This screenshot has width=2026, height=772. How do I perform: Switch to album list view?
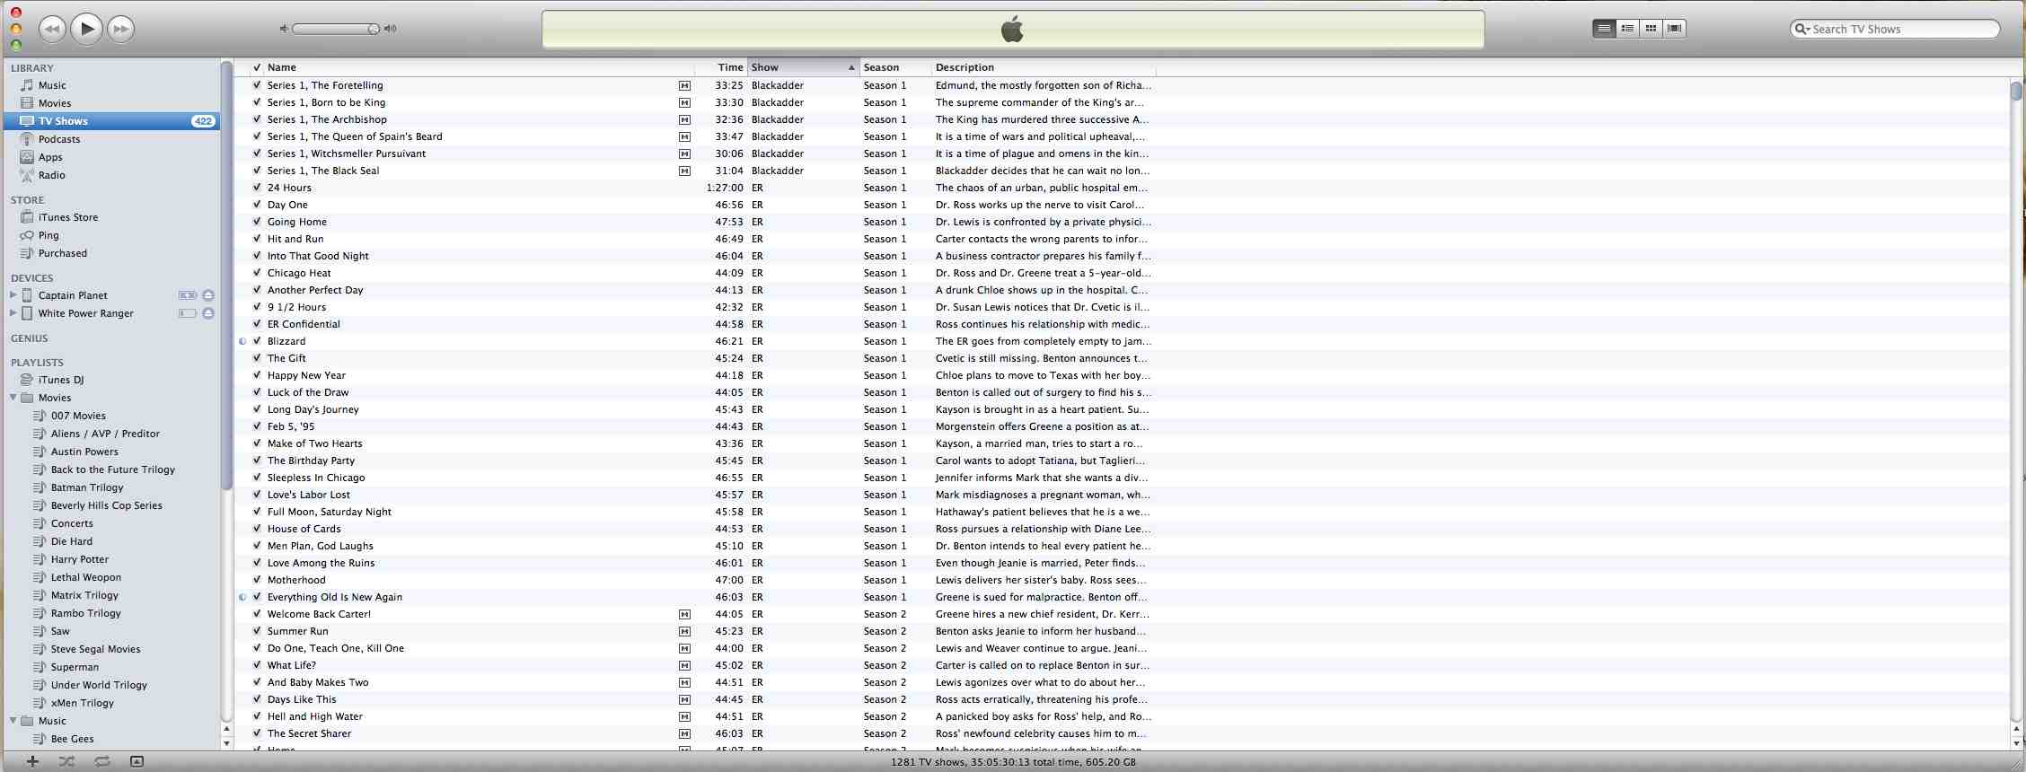(x=1627, y=29)
